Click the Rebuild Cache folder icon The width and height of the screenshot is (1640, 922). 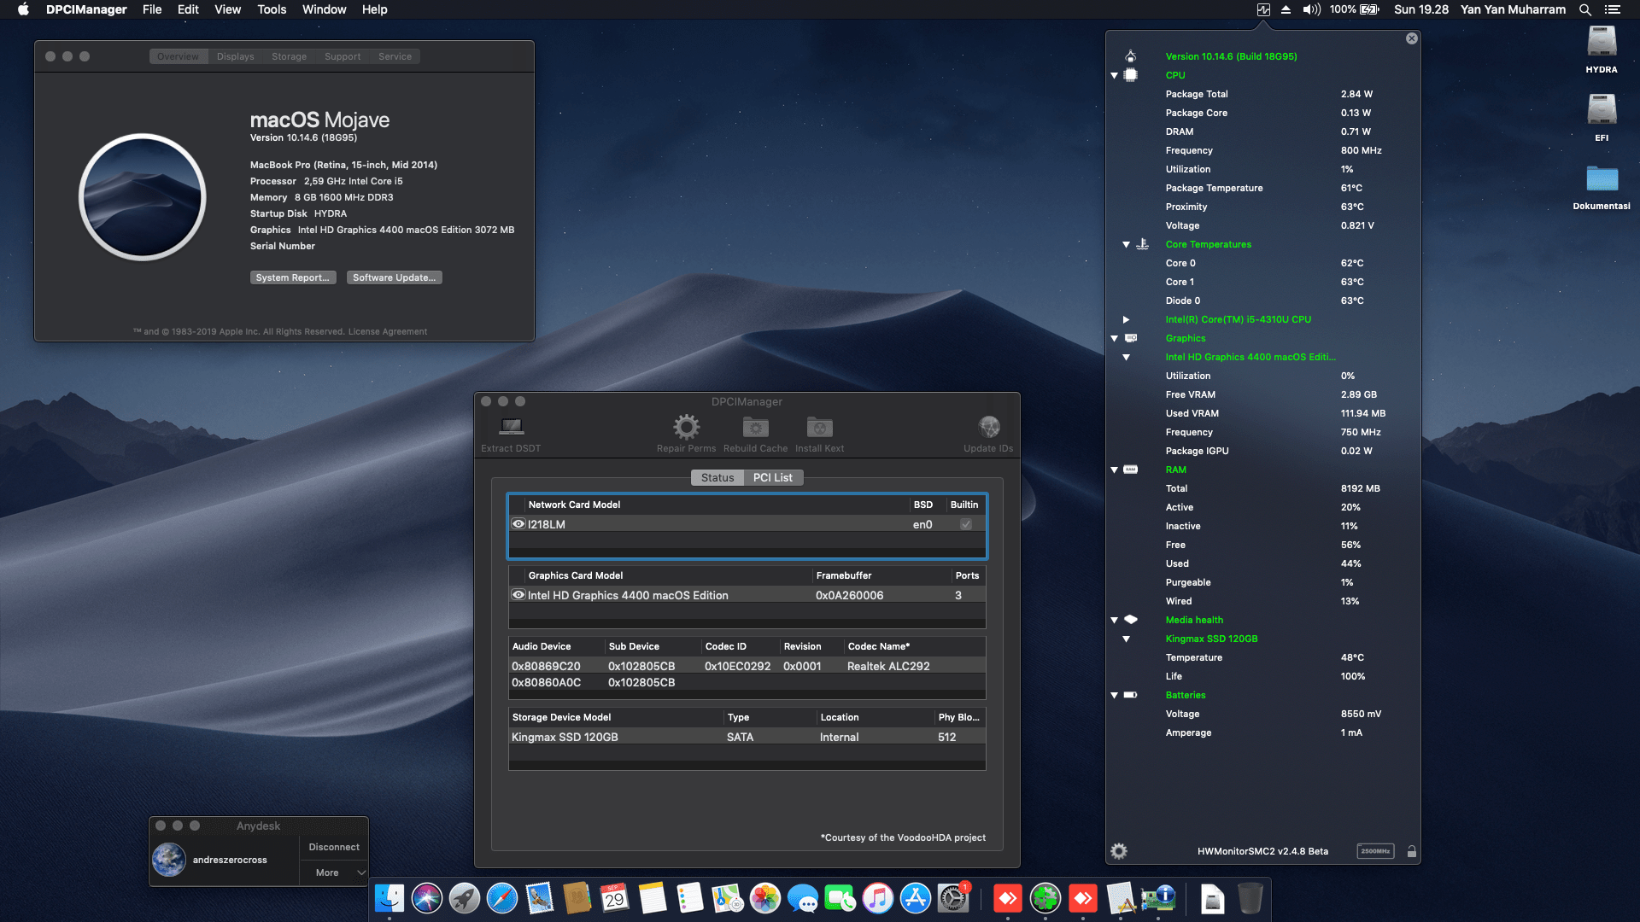point(754,427)
